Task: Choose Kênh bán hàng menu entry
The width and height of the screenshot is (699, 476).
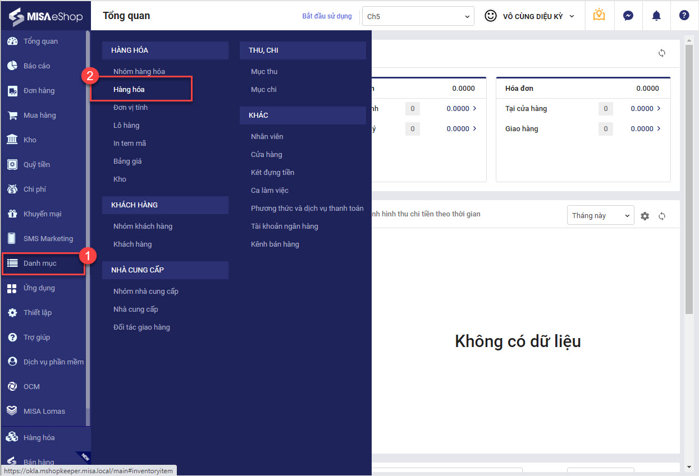Action: [275, 244]
